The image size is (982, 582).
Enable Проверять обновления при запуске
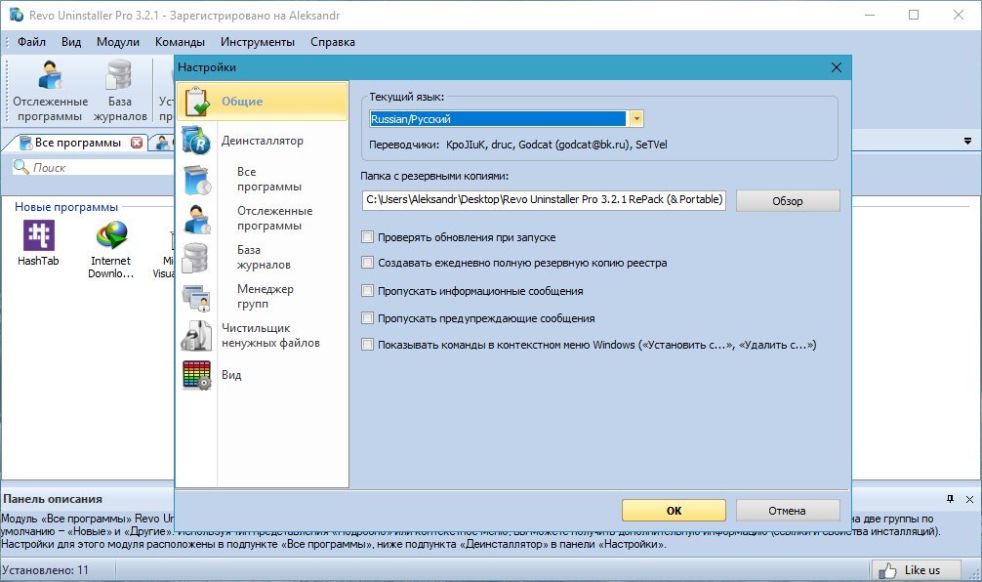click(x=368, y=237)
